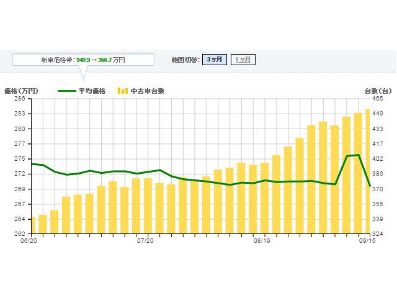Click the 新車価格帯 price range box
Image resolution: width=397 pixels, height=298 pixels.
tap(83, 60)
